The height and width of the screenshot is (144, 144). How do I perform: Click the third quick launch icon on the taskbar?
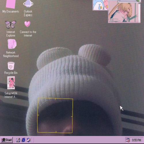(x=29, y=140)
